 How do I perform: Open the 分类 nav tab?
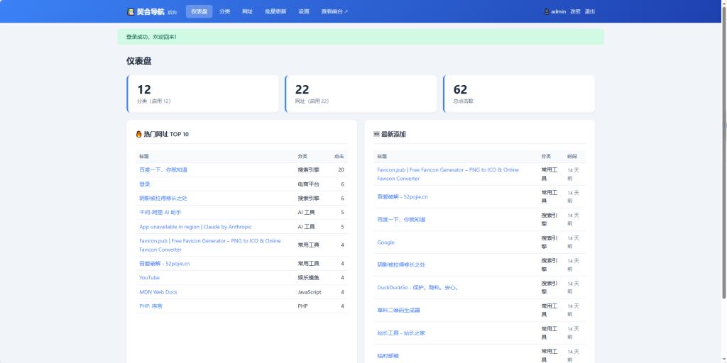click(225, 11)
